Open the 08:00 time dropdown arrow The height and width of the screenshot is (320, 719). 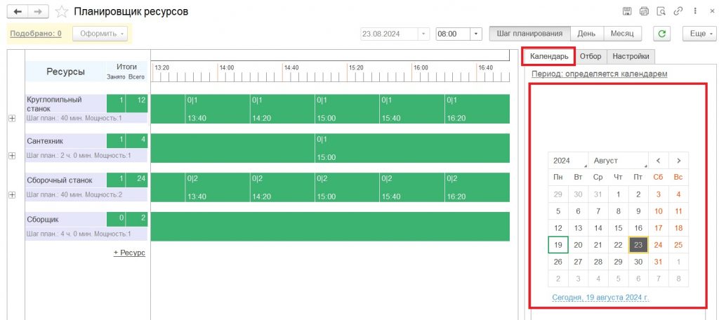pos(476,34)
